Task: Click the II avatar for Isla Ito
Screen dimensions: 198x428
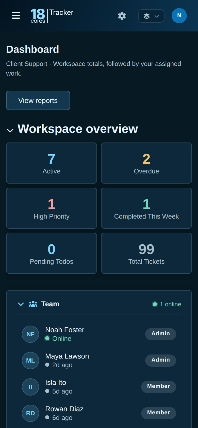Action: [x=30, y=387]
